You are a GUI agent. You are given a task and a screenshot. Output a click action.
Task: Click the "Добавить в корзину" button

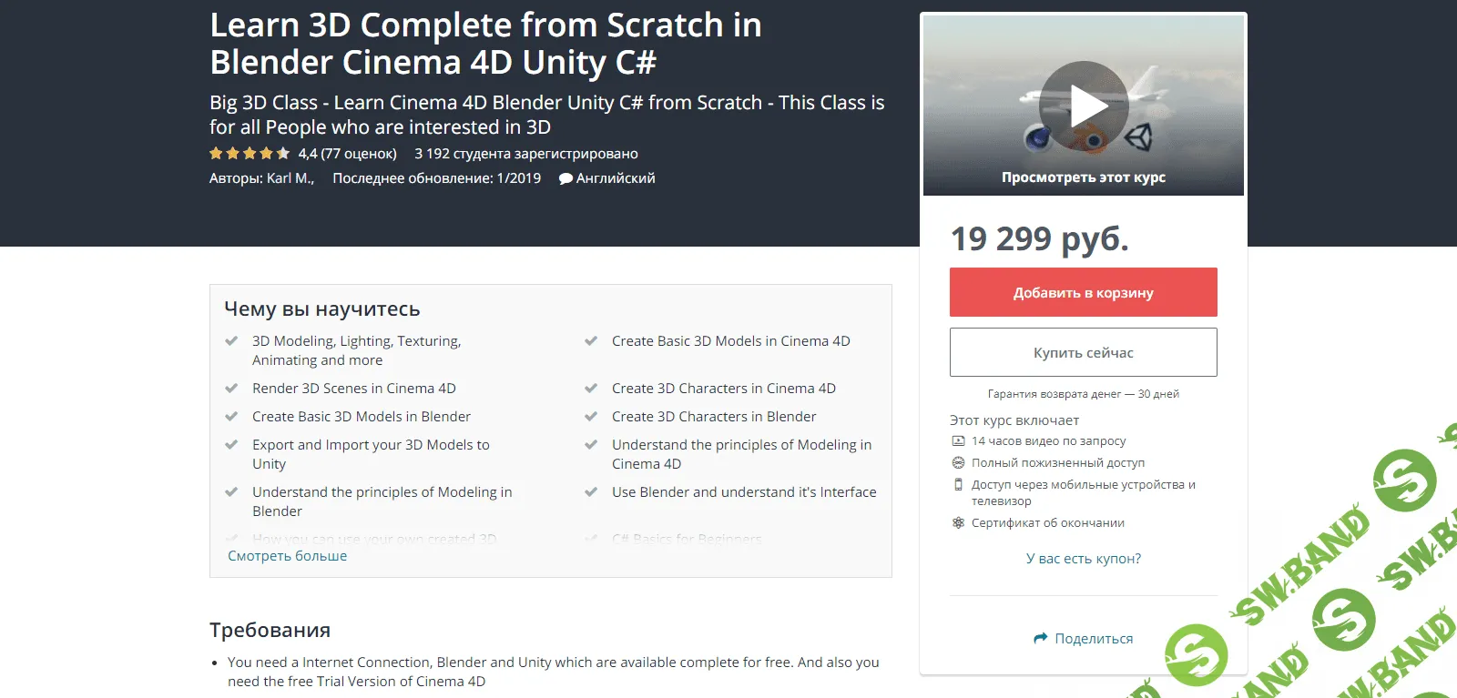(x=1083, y=292)
